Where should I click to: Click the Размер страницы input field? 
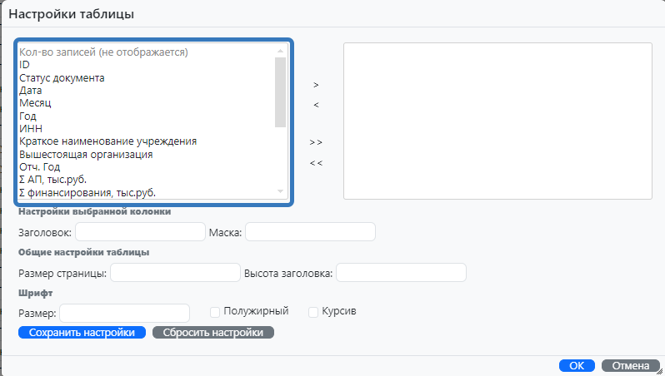point(175,273)
